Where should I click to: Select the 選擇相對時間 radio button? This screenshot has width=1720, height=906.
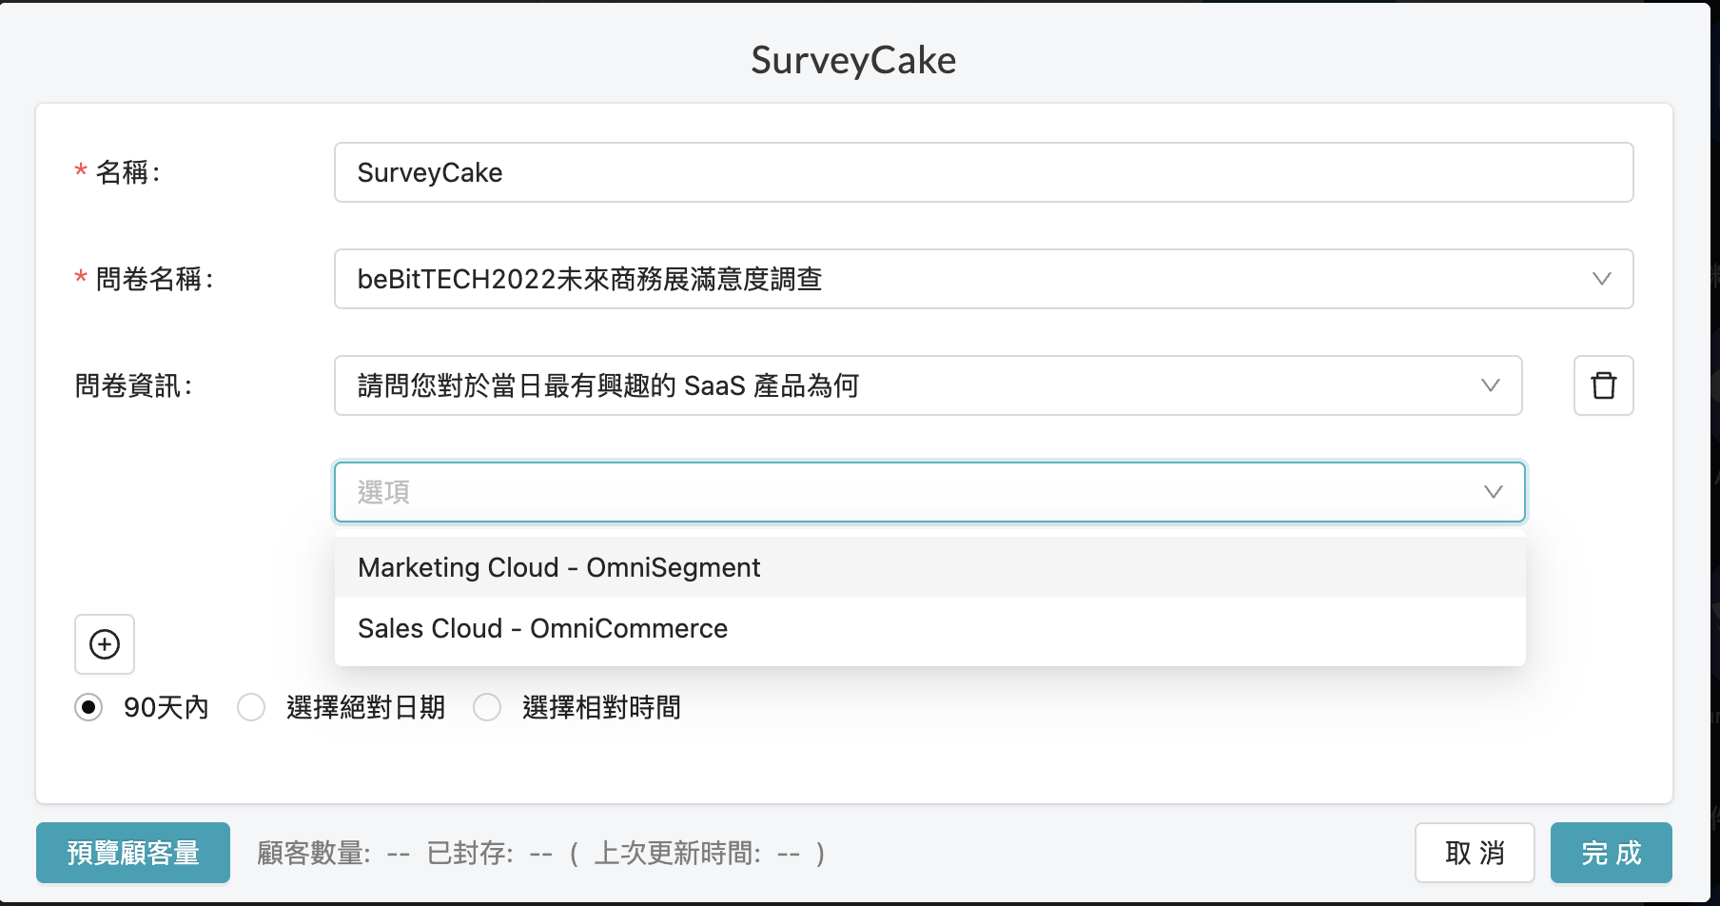pos(488,707)
